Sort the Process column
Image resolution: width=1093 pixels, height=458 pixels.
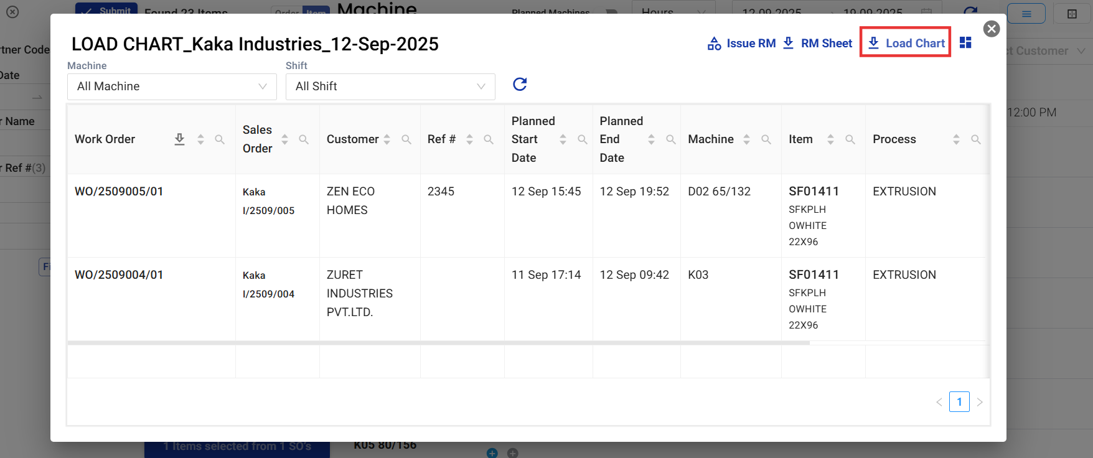[956, 139]
